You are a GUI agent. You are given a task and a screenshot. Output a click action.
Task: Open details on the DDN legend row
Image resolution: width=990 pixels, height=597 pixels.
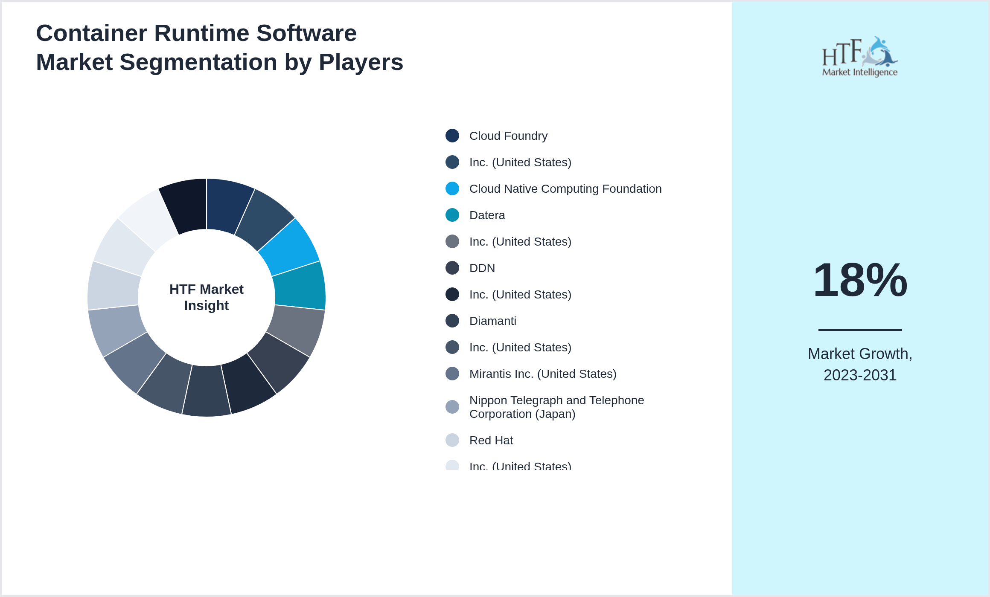482,268
